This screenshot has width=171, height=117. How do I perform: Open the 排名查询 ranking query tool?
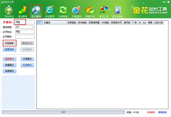[x=23, y=11]
